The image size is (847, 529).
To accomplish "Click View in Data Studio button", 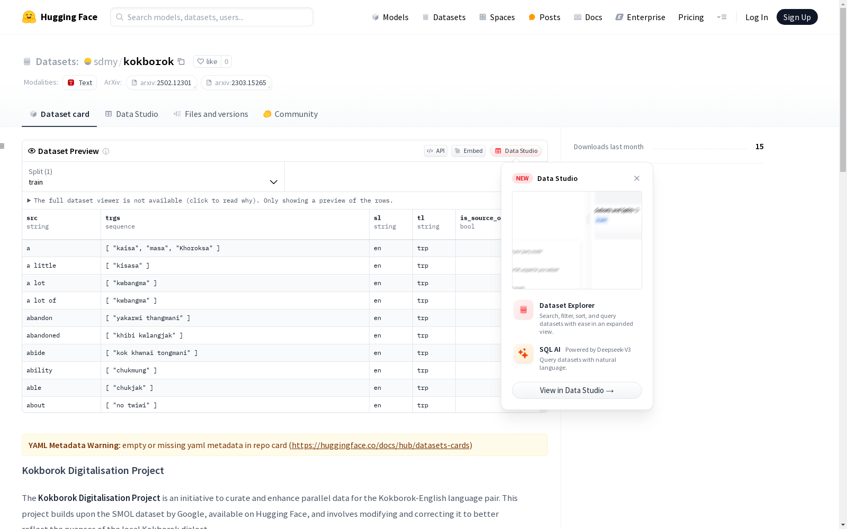I will [x=577, y=390].
